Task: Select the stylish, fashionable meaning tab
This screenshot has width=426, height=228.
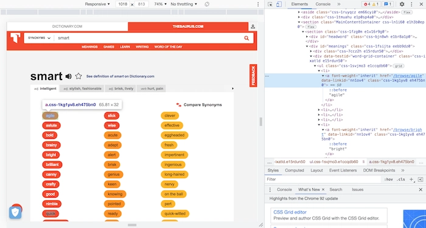Action: 82,89
